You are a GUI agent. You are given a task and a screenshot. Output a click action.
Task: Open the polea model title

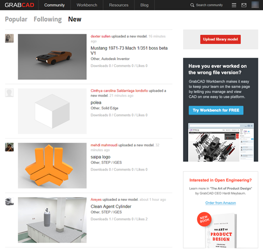point(96,103)
